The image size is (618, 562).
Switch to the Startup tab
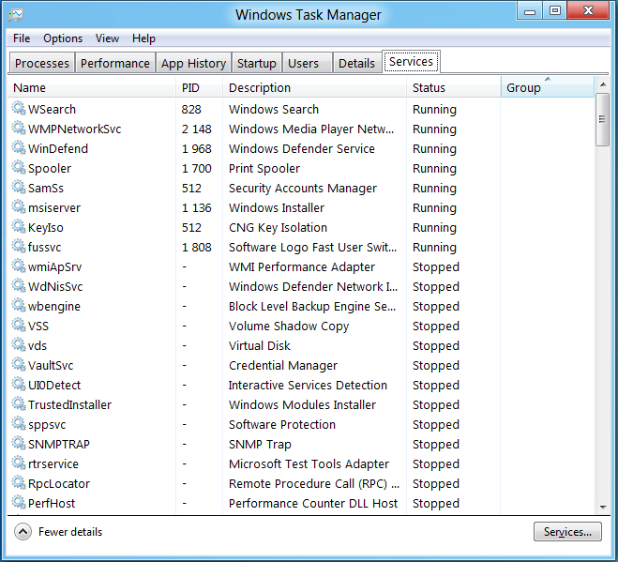tap(257, 63)
